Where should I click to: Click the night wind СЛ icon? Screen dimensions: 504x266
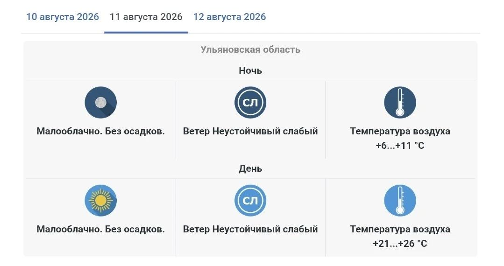250,103
